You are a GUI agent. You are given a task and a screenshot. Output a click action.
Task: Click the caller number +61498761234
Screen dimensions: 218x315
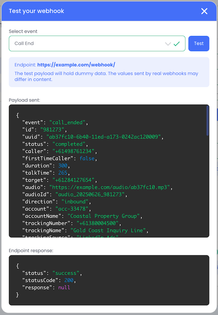coord(73,151)
